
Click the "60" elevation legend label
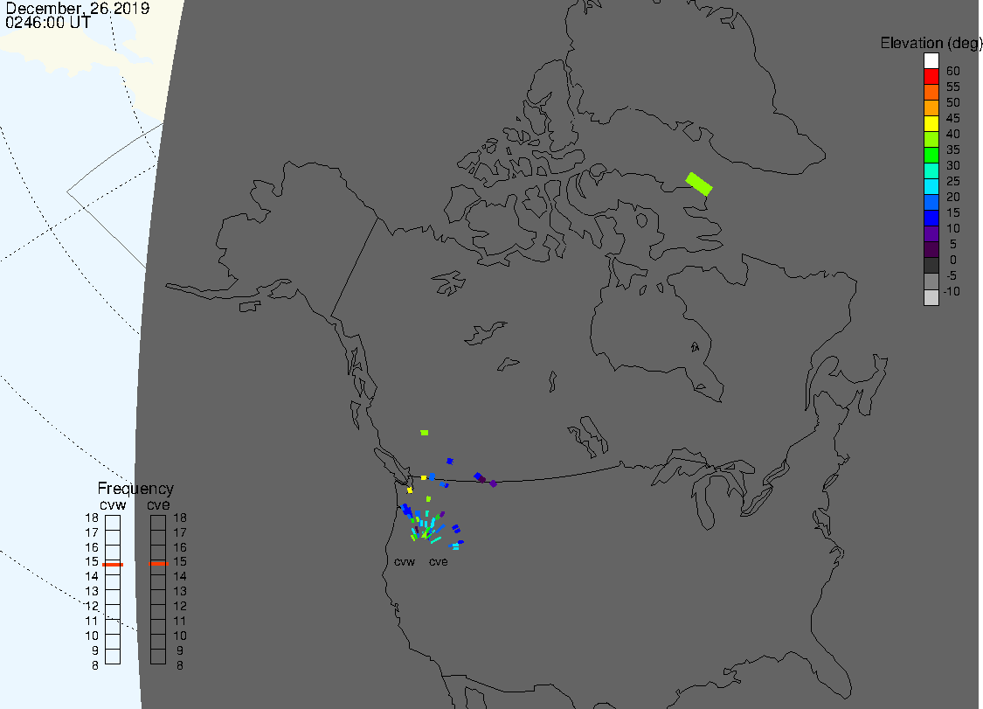(953, 71)
